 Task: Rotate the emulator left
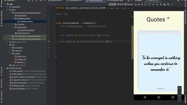click(146, 4)
